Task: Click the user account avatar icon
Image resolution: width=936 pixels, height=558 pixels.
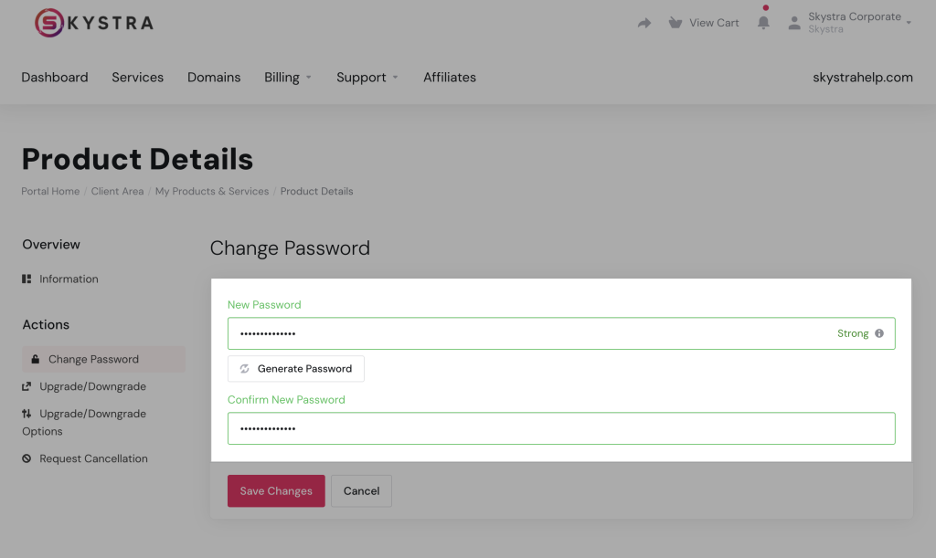Action: pos(793,23)
